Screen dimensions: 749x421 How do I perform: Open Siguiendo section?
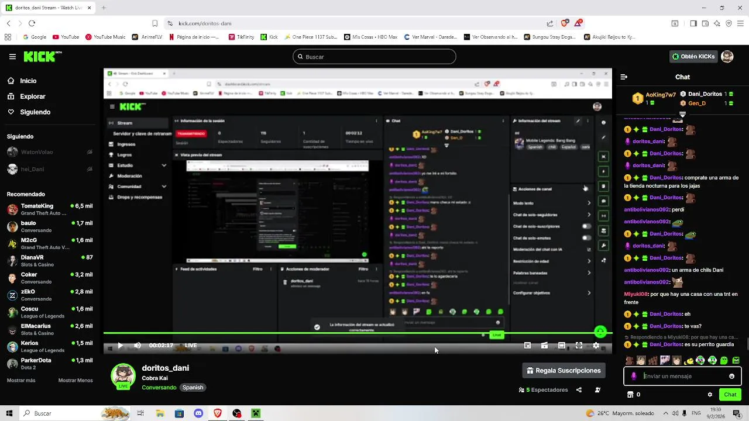click(29, 112)
